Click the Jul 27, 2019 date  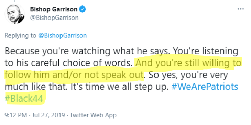coord(48,115)
